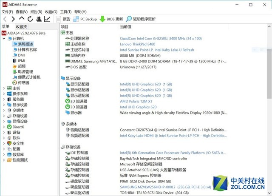Switch to the 菜单 tab
Image resolution: width=272 pixels, height=196 pixels.
(6, 26)
